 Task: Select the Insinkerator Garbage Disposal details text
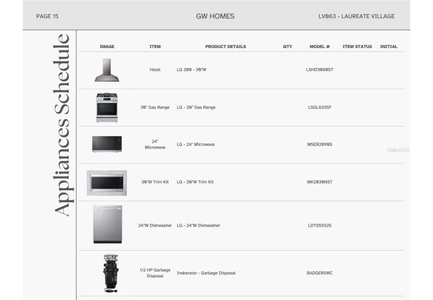pos(206,273)
